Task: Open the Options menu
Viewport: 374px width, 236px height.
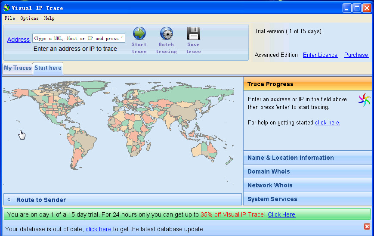Action: [29, 18]
